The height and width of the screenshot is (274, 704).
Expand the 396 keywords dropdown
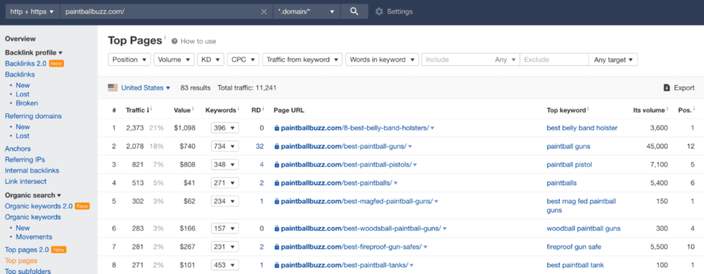225,128
